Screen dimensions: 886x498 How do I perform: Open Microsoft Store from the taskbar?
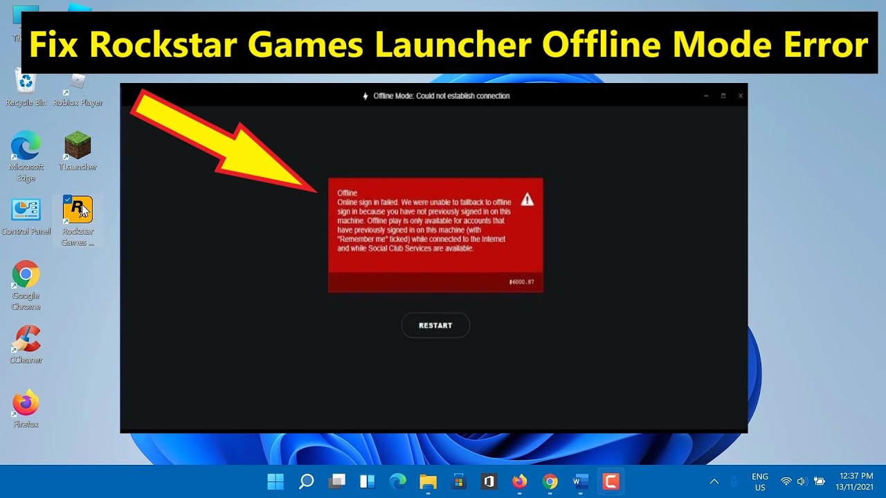click(x=458, y=481)
